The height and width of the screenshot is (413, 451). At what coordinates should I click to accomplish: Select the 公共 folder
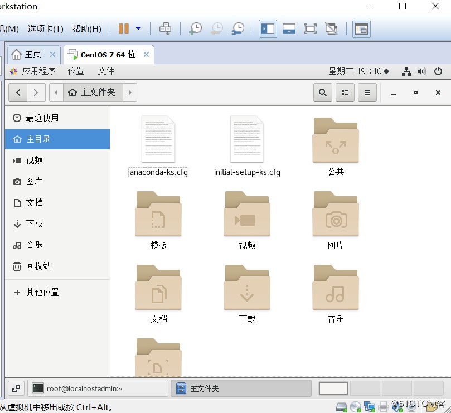coord(336,147)
